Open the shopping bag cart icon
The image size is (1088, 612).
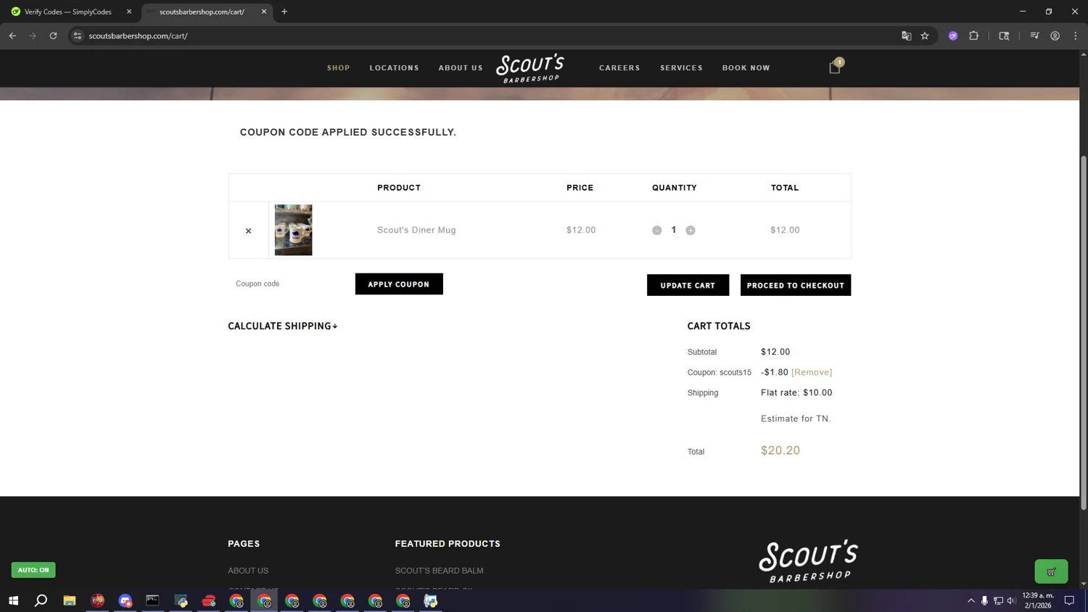pos(835,67)
